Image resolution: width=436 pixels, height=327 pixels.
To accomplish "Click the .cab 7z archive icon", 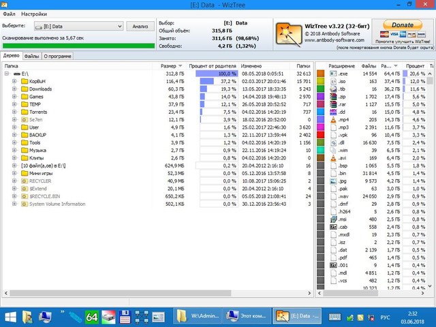I will (x=333, y=227).
